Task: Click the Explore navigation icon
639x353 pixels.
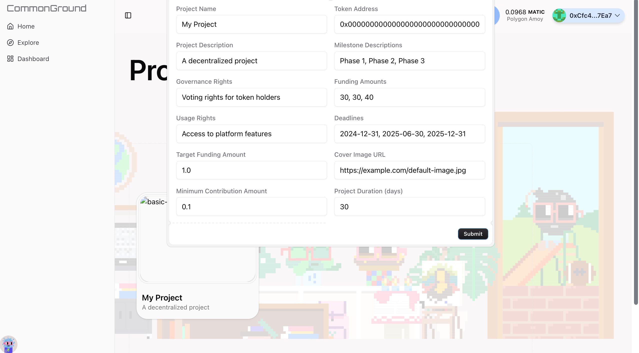Action: tap(10, 42)
